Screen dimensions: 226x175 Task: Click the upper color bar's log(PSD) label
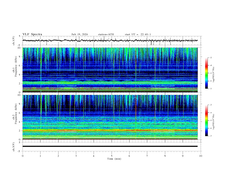pyautogui.click(x=214, y=75)
